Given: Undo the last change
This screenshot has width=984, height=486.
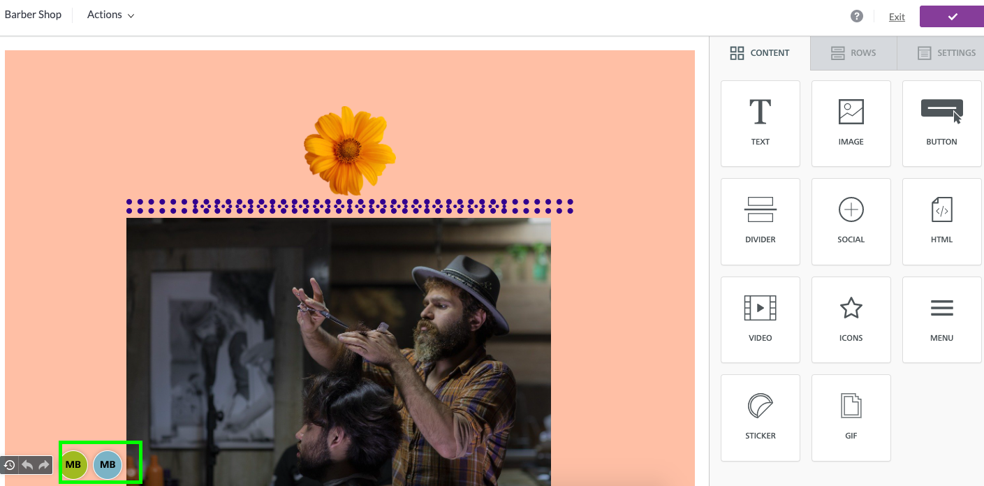Looking at the screenshot, I should point(27,464).
